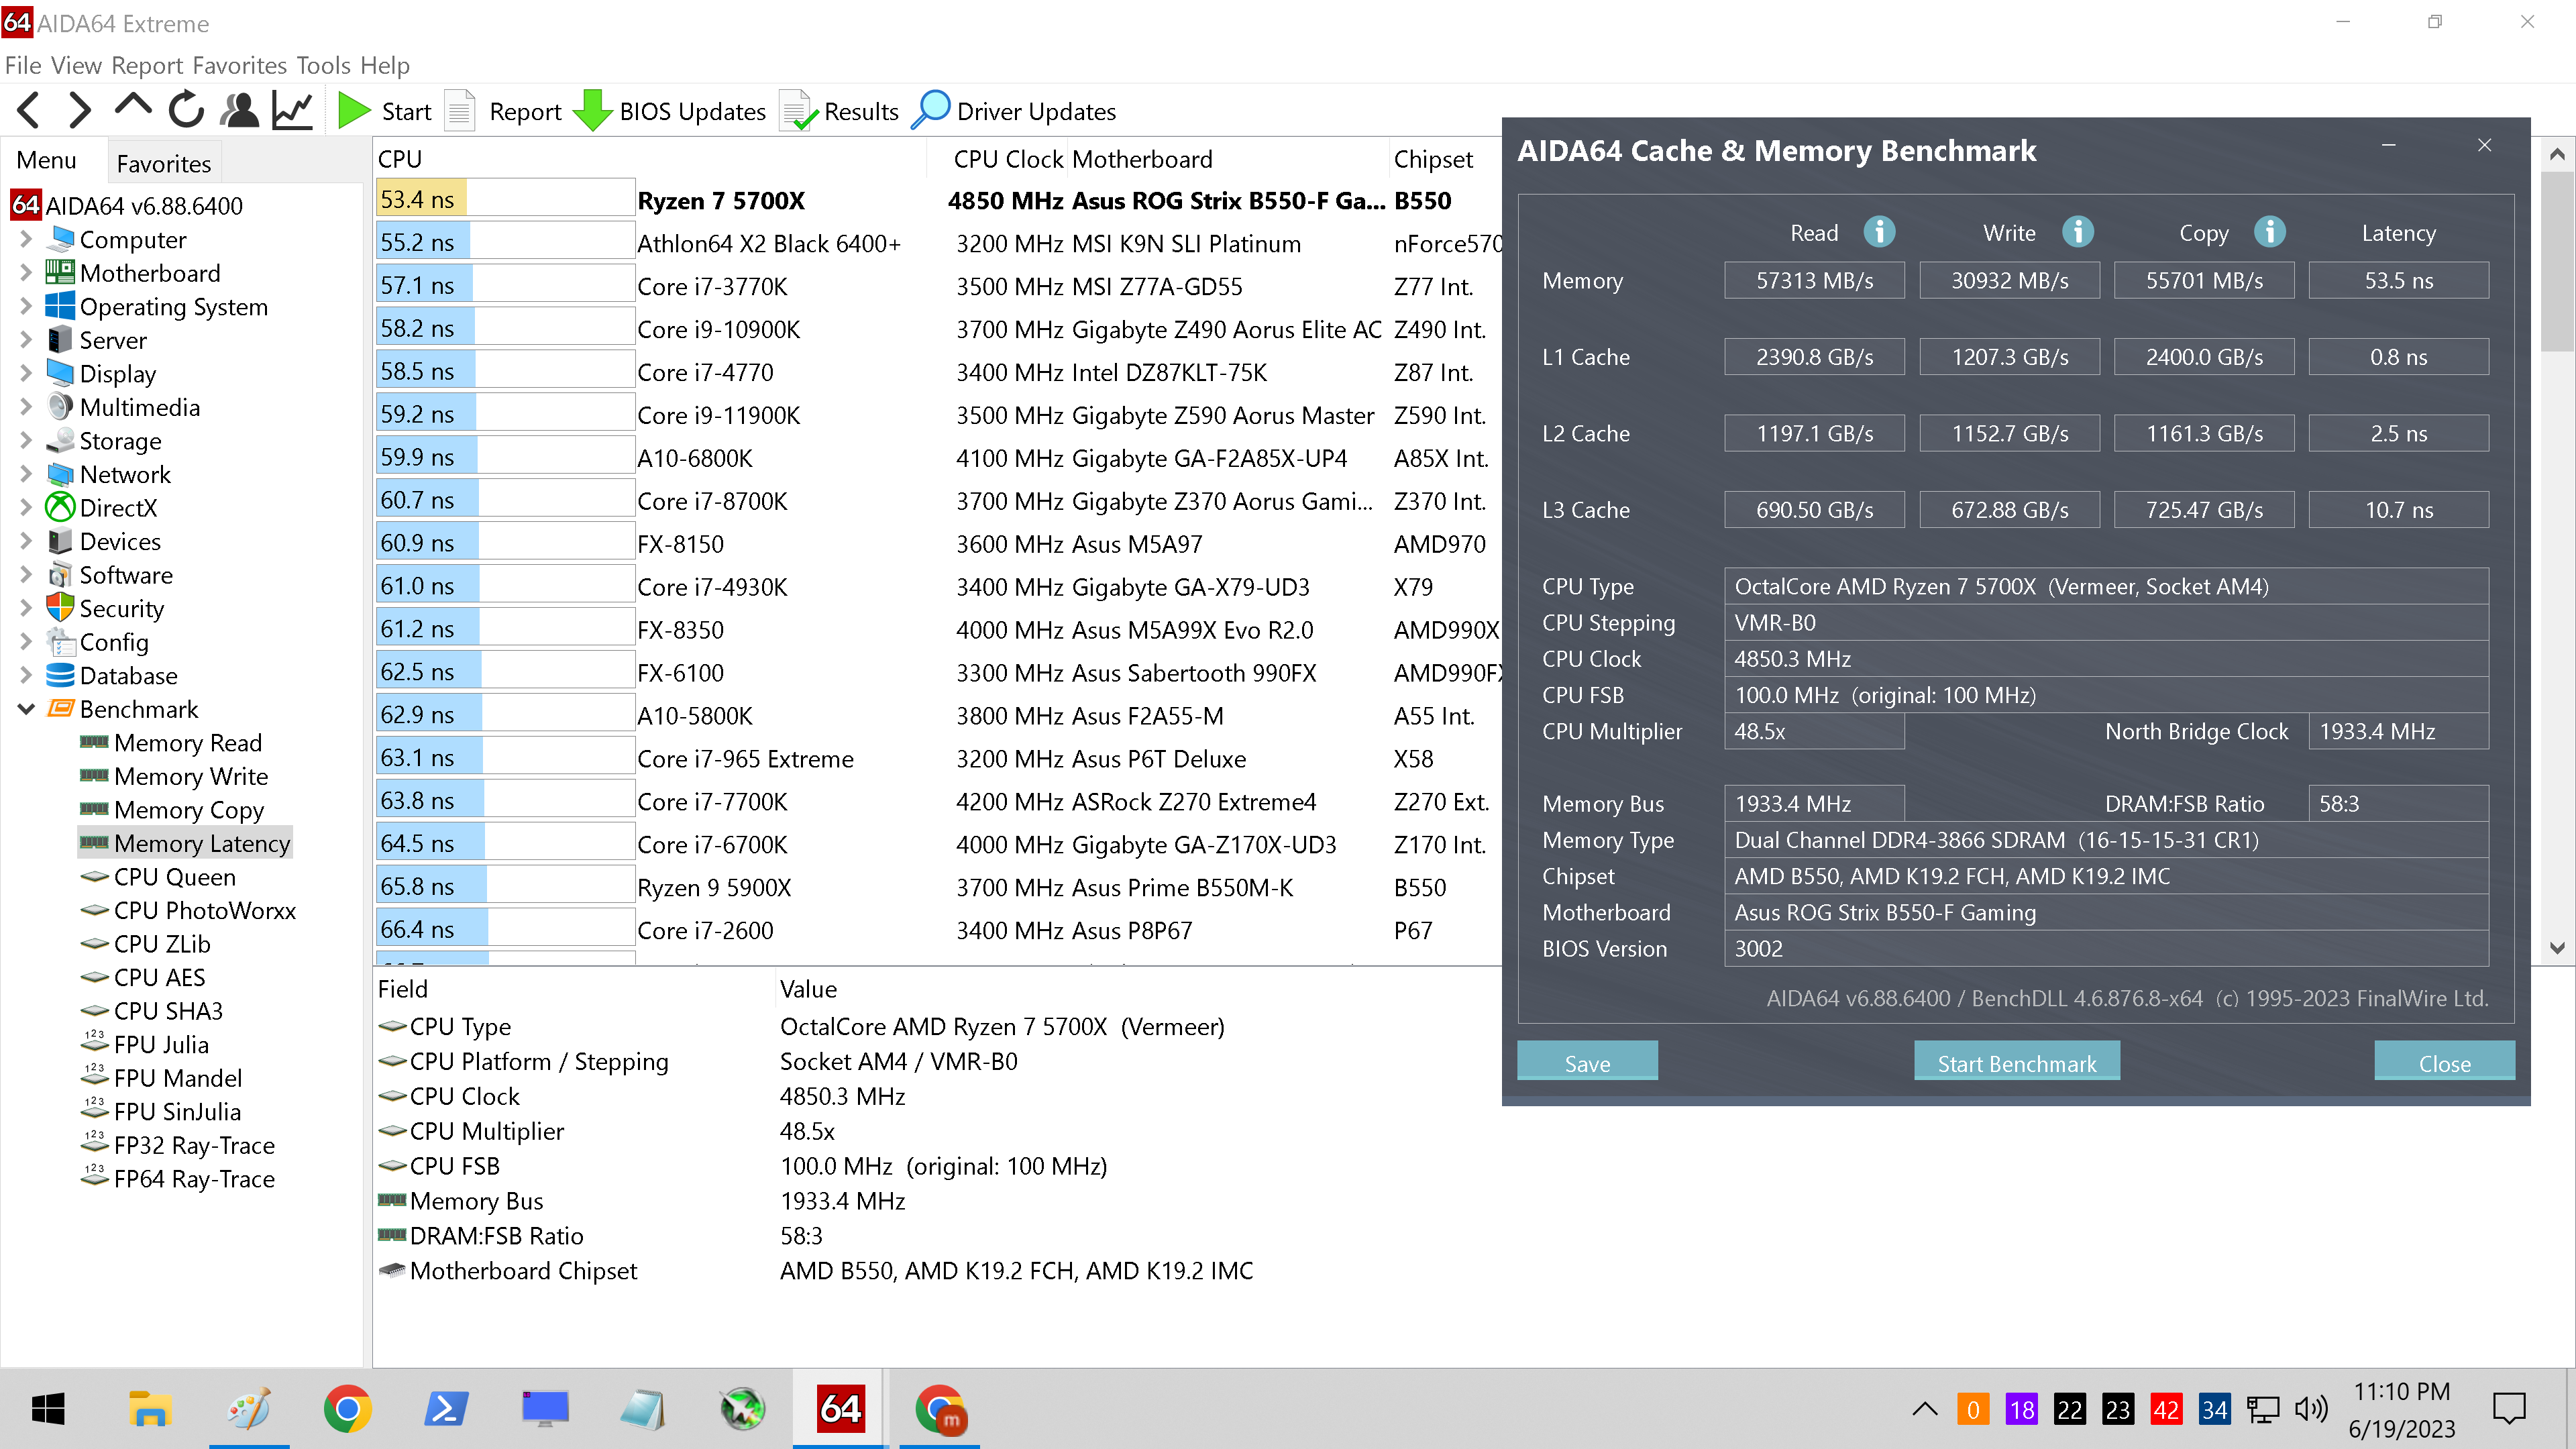2576x1449 pixels.
Task: Click the Save button in the benchmark window
Action: click(x=1587, y=1062)
